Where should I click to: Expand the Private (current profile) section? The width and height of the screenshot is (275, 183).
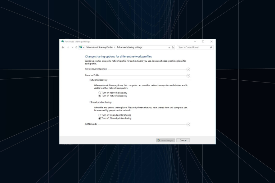188,69
